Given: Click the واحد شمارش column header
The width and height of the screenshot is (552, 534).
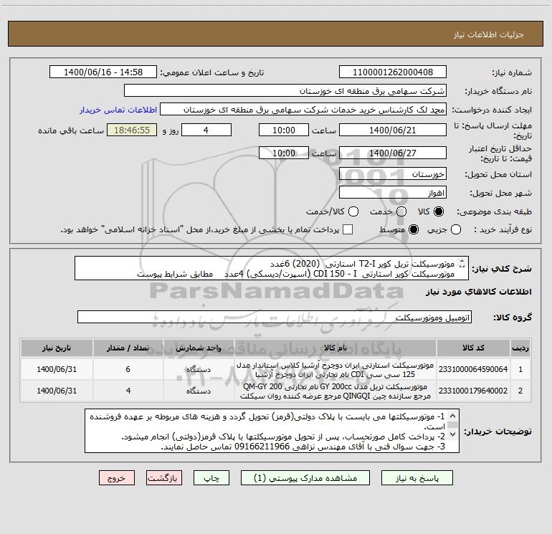Looking at the screenshot, I should pos(199,348).
